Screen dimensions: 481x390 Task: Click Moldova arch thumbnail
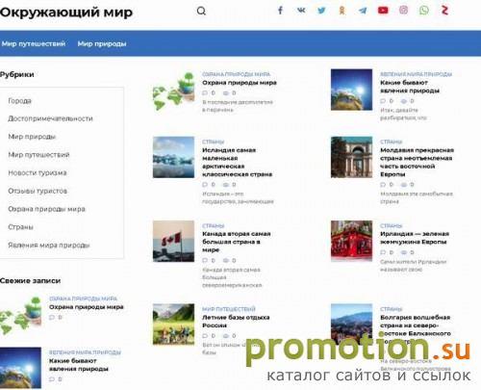[x=351, y=157]
